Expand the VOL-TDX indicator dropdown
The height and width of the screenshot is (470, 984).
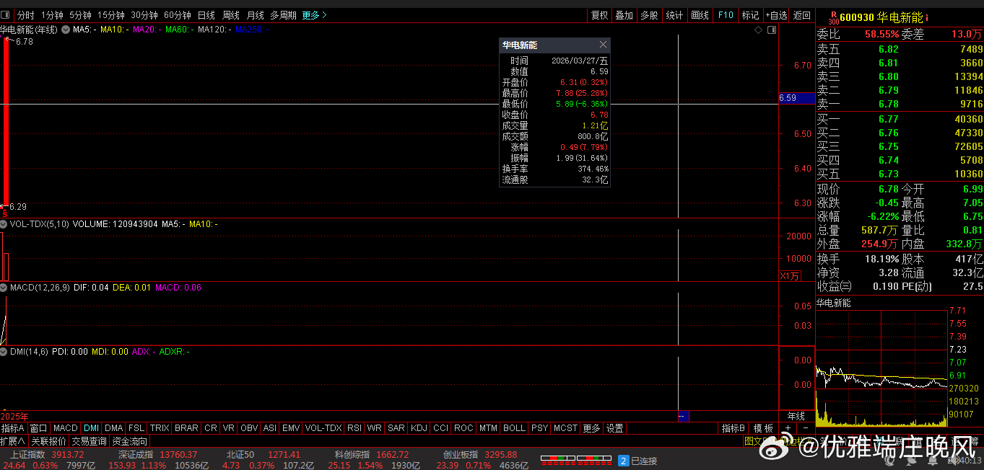point(5,224)
